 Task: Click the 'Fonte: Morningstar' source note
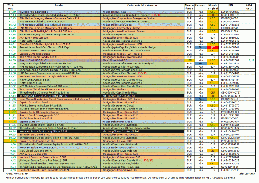coord(17,174)
